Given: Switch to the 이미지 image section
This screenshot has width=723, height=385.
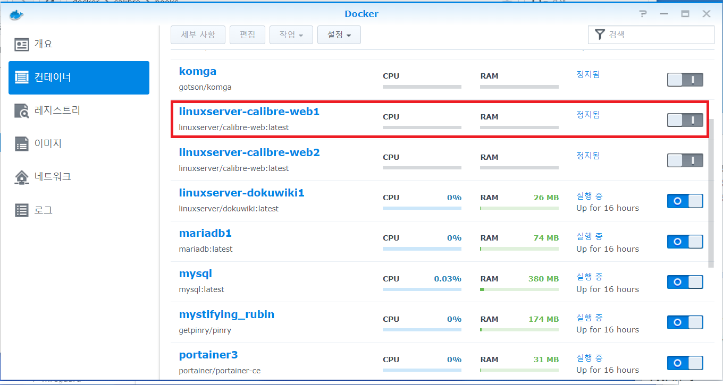Looking at the screenshot, I should [x=79, y=143].
